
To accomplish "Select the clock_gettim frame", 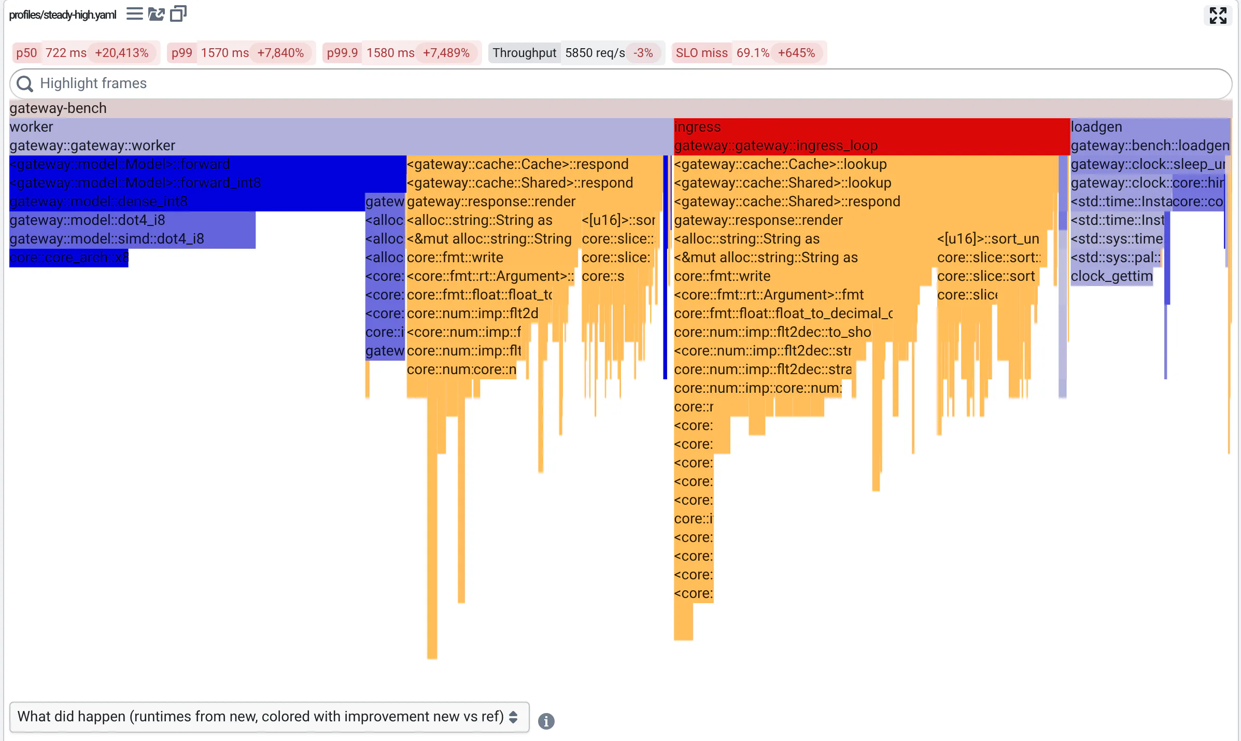I will click(x=1112, y=276).
